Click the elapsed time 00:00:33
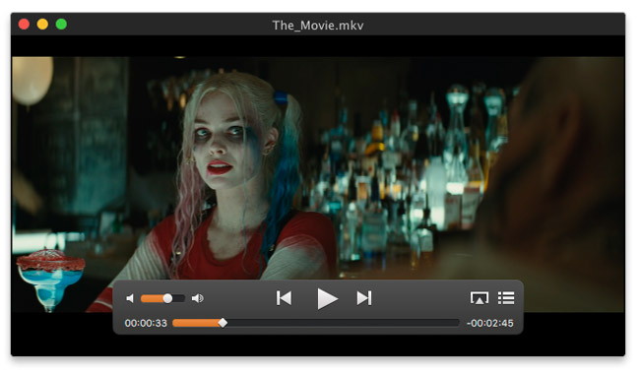The image size is (640, 377). click(146, 323)
